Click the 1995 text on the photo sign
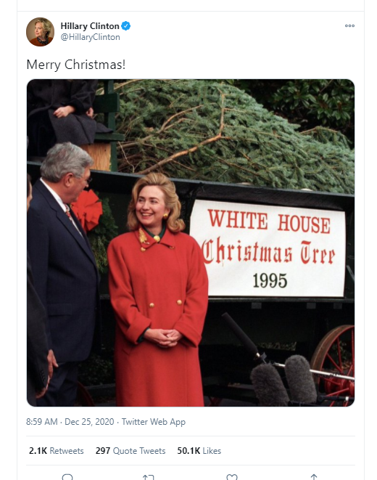Viewport: 377px width, 480px height. click(270, 280)
